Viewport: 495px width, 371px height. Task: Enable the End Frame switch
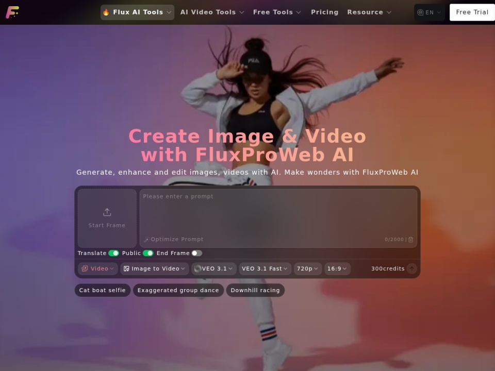[196, 253]
